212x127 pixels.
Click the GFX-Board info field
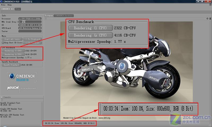30,28
